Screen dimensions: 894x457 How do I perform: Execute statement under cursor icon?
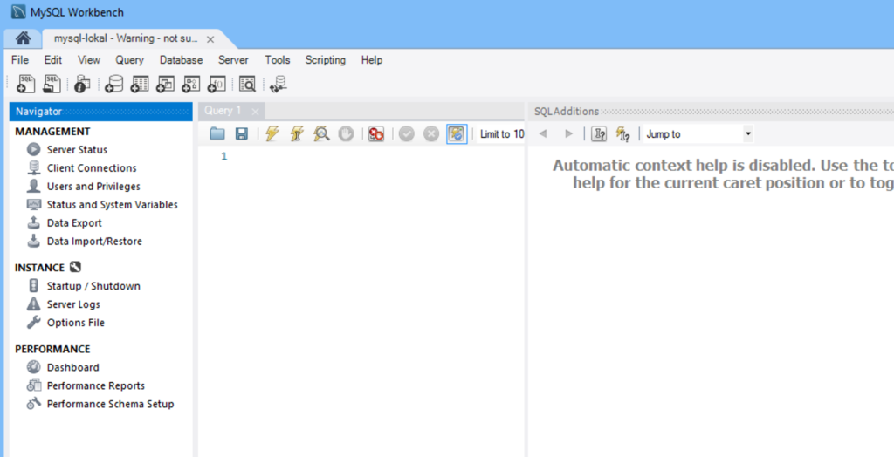pos(297,134)
